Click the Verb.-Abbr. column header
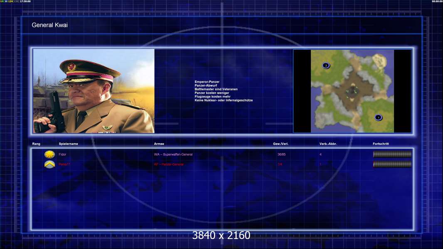This screenshot has height=249, width=443. (328, 144)
